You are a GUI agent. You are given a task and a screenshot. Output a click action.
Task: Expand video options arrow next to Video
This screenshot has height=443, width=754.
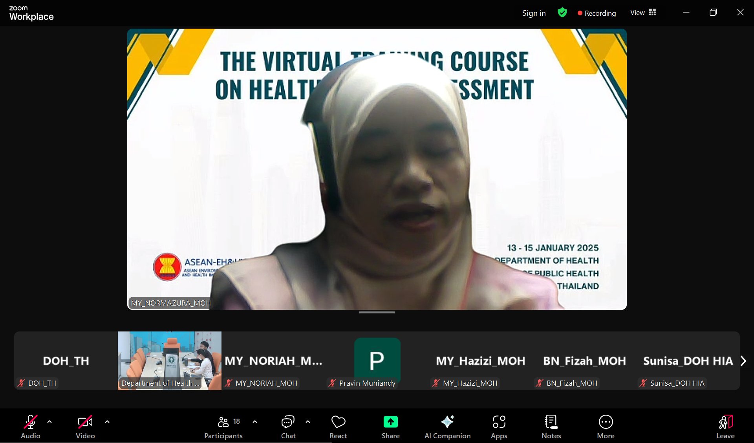(107, 422)
